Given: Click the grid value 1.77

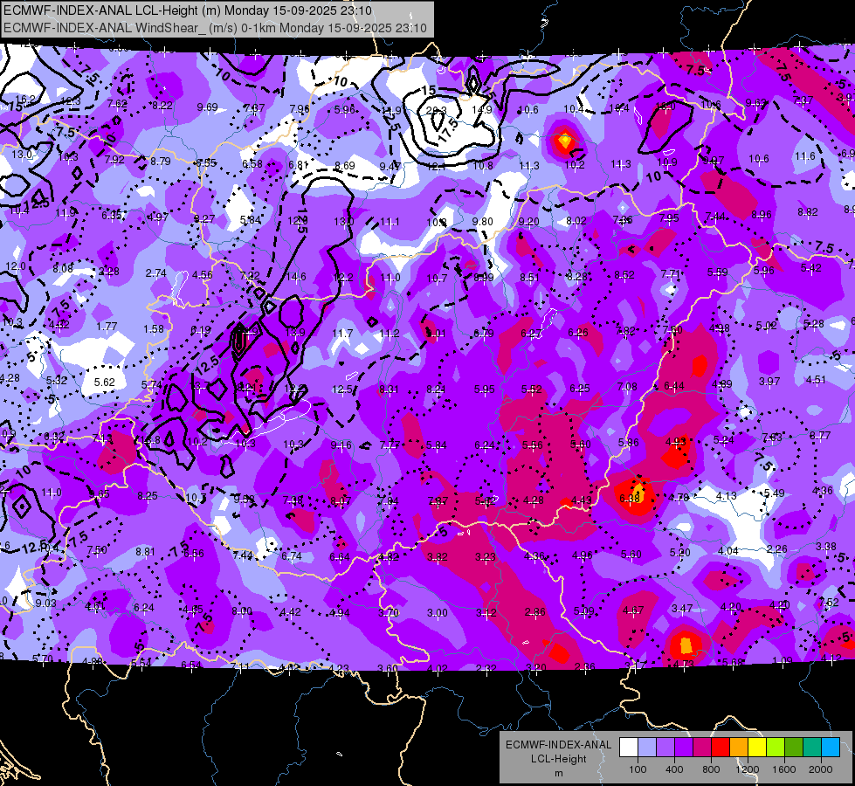Looking at the screenshot, I should (107, 326).
